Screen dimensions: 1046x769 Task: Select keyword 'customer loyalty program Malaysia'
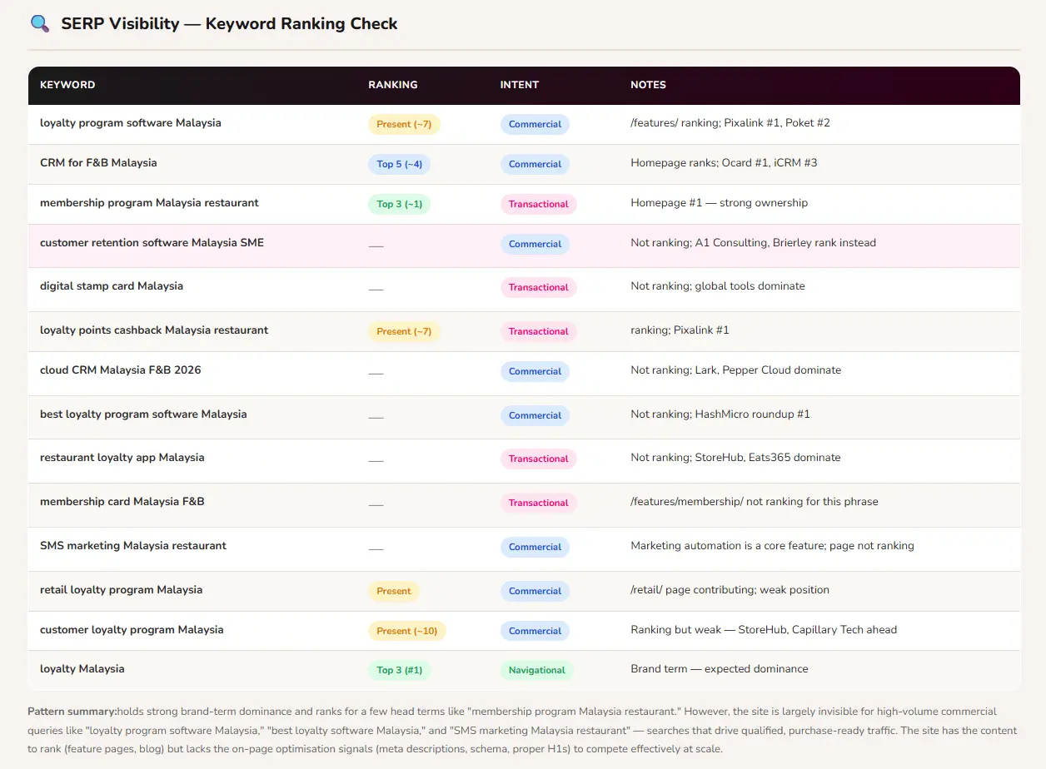coord(132,630)
